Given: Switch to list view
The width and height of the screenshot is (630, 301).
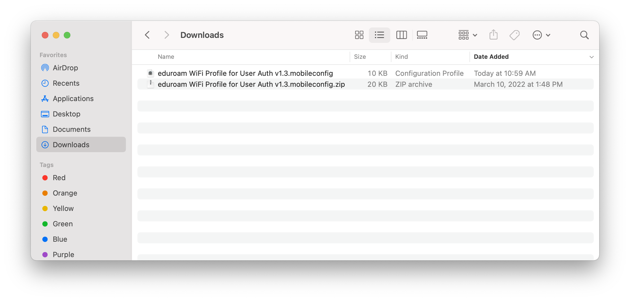Looking at the screenshot, I should (x=379, y=35).
